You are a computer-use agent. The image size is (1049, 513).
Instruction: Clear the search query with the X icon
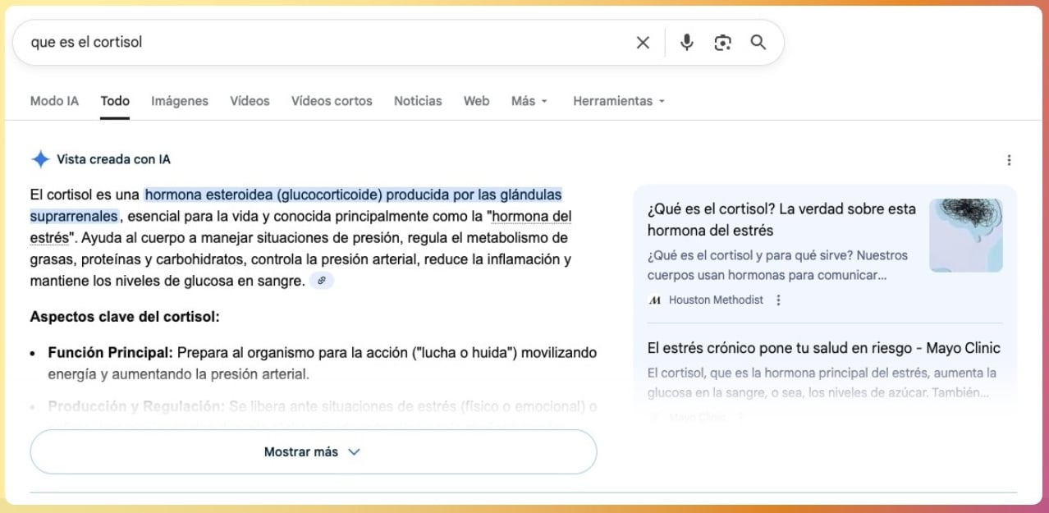pyautogui.click(x=643, y=42)
